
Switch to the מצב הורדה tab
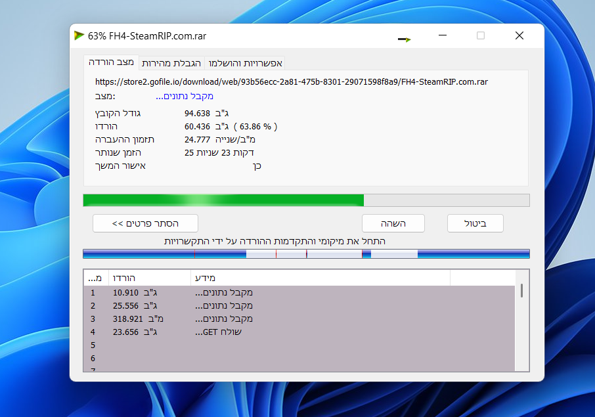pyautogui.click(x=111, y=62)
